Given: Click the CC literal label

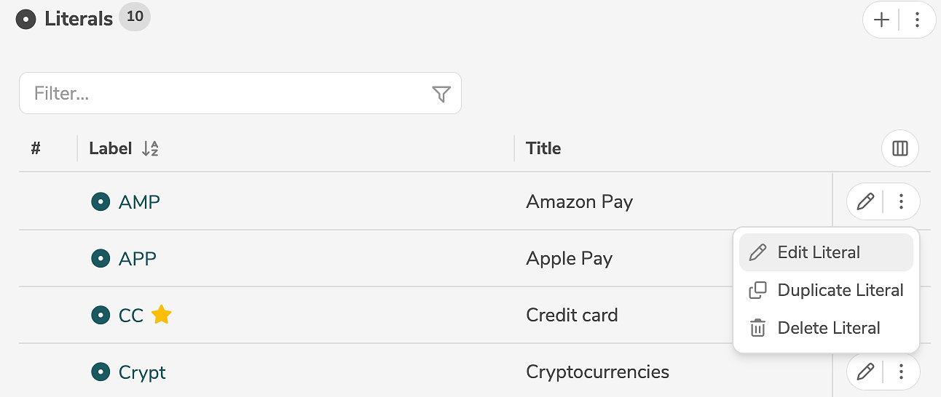Looking at the screenshot, I should [x=131, y=316].
